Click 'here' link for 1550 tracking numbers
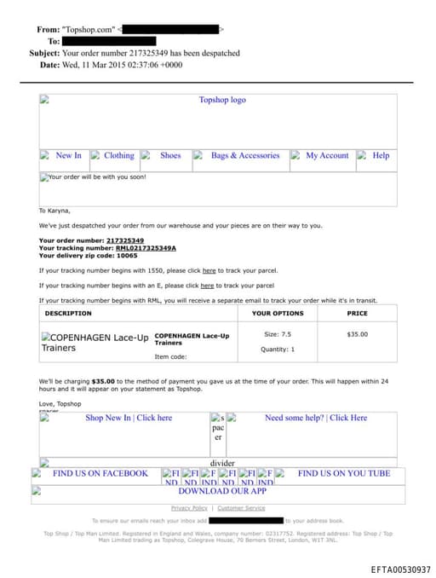The image size is (436, 578). point(209,270)
